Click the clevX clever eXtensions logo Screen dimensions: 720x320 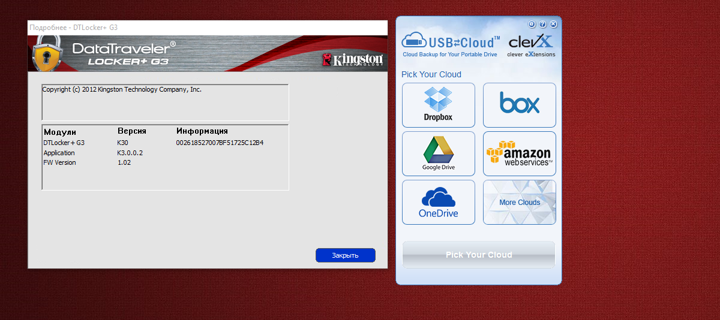(531, 46)
